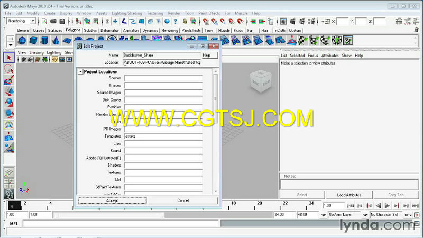The image size is (423, 238).
Task: Click the render current frame clapper icon
Action: (x=293, y=21)
